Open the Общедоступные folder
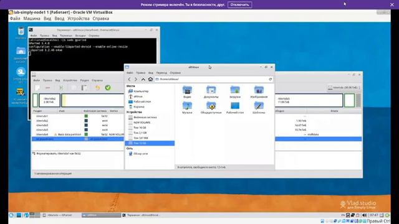Viewport: 399px width, 224px height. click(x=211, y=108)
